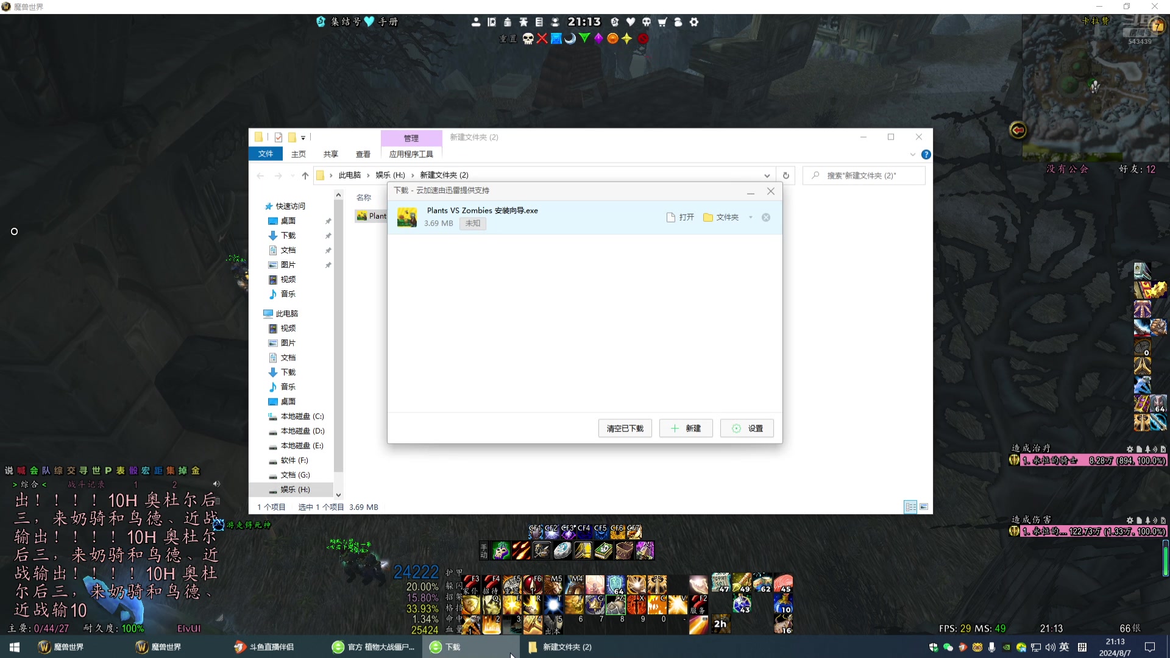Viewport: 1170px width, 658px height.
Task: Click the shield ability icon with count 64
Action: pyautogui.click(x=615, y=584)
